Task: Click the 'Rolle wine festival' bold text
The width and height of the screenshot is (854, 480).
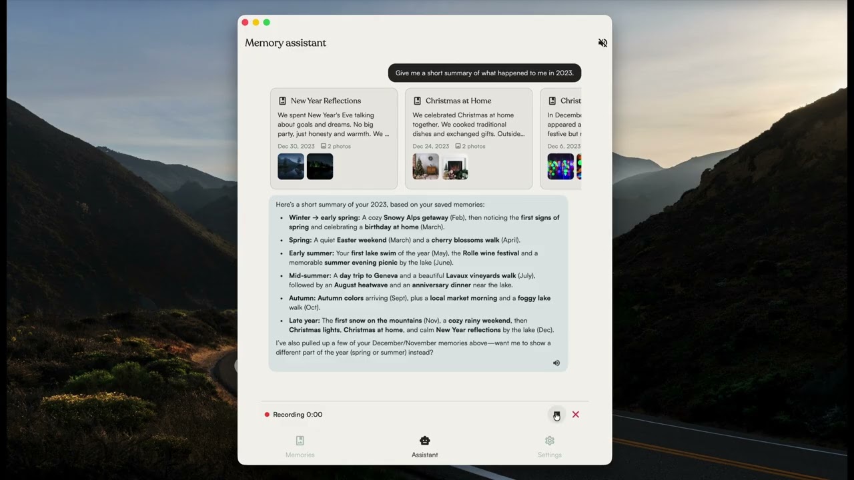Action: [490, 253]
